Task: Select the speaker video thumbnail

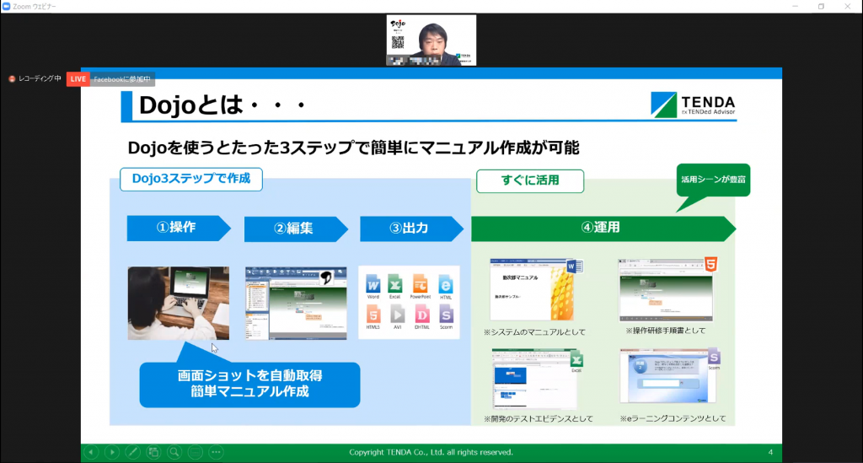Action: pyautogui.click(x=431, y=40)
